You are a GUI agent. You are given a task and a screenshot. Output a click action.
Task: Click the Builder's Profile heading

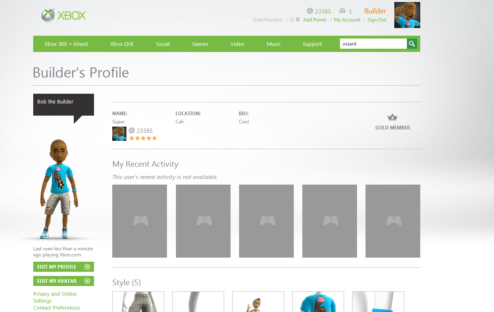tap(81, 73)
